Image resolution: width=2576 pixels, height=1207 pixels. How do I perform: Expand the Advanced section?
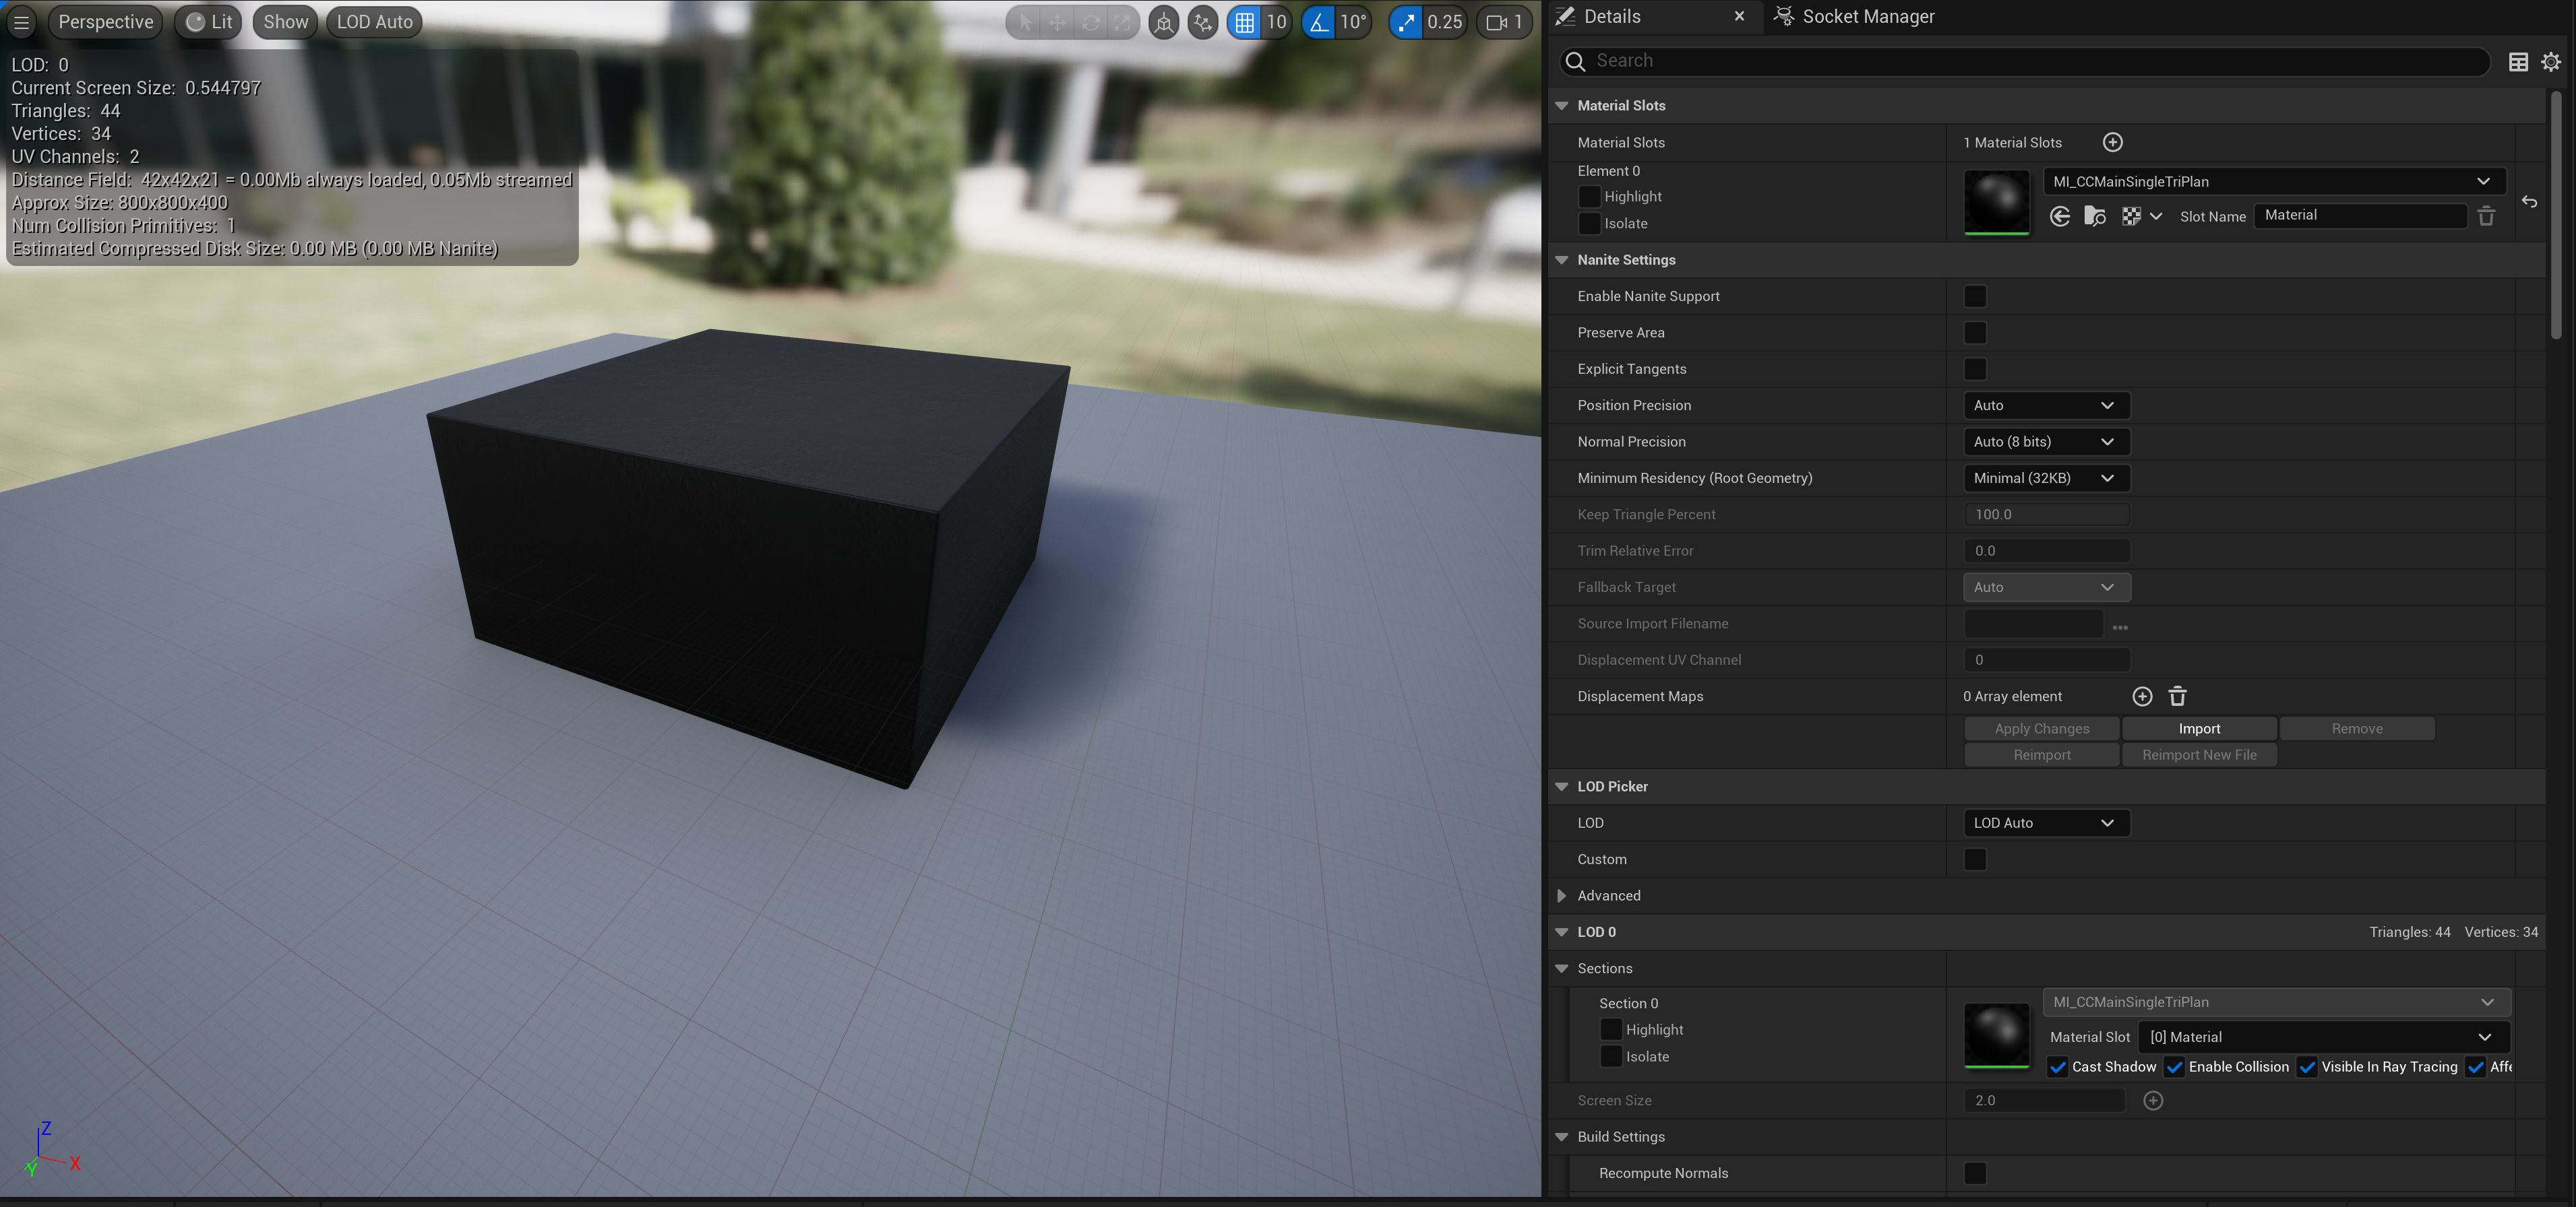(x=1562, y=895)
